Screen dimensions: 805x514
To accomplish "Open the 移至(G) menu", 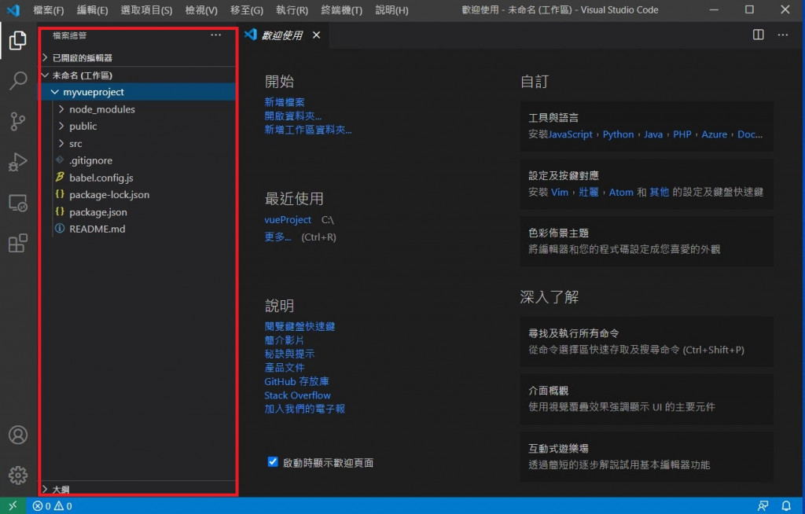I will tap(246, 9).
